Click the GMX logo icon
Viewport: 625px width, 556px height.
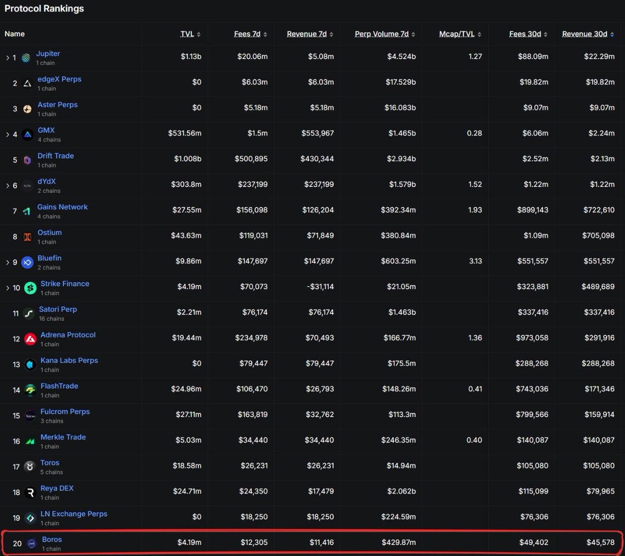(28, 134)
